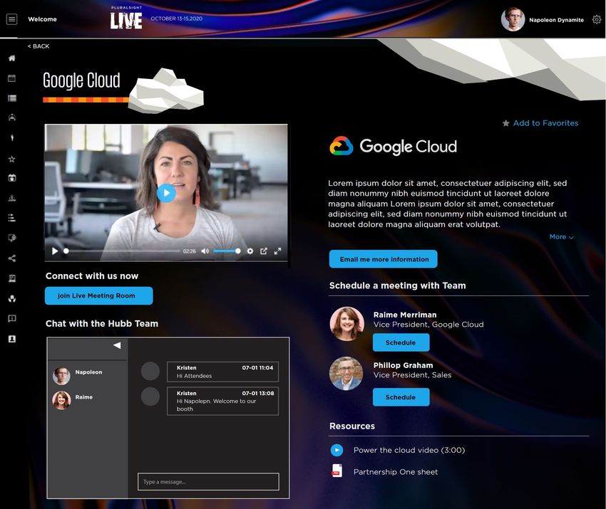Viewport: 606px width, 509px height.
Task: Open settings gear next to Napoleon Dynamite
Action: coord(596,20)
